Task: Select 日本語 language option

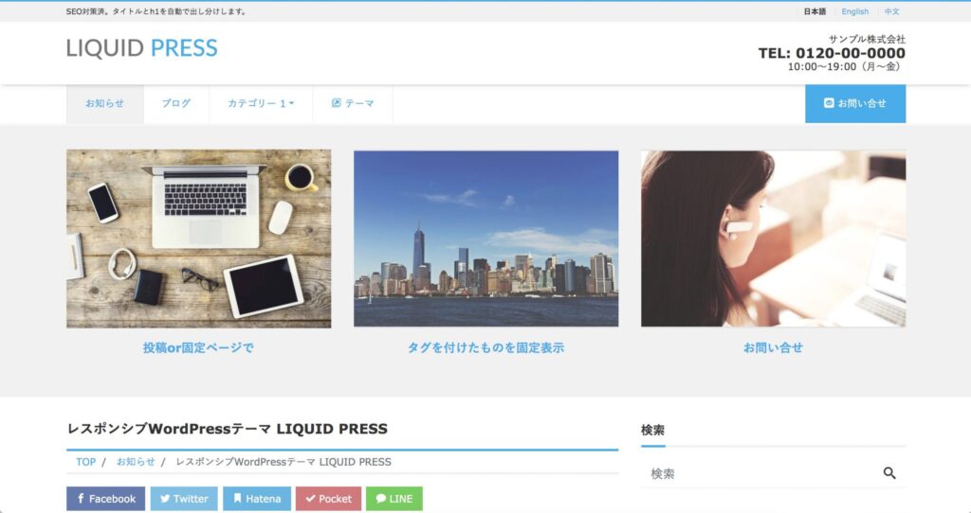Action: (x=815, y=11)
